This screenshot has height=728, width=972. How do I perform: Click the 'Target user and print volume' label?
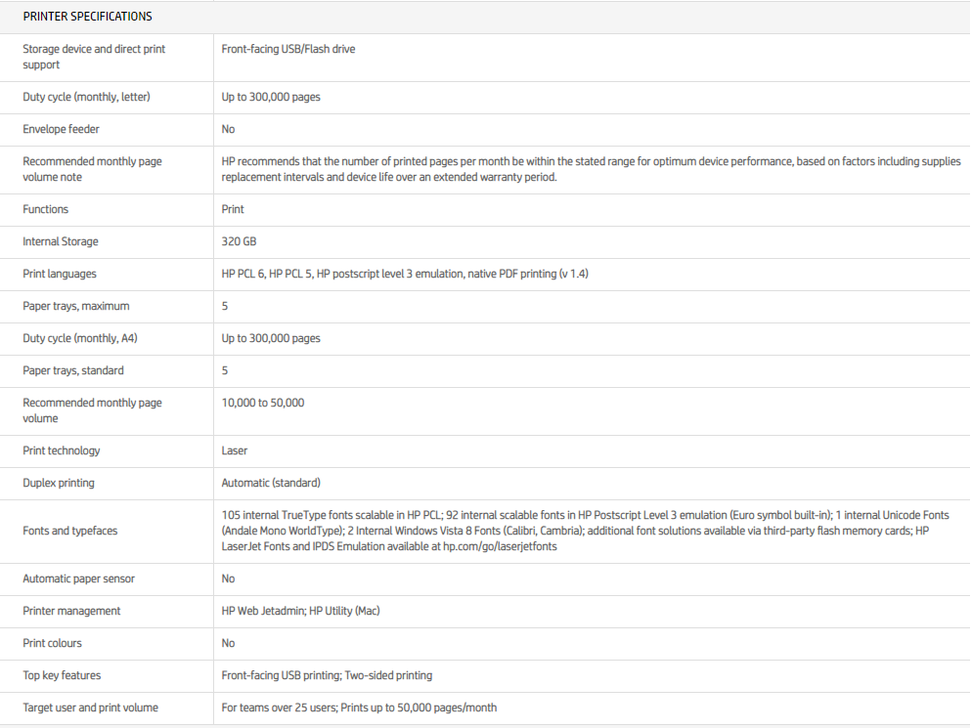[90, 707]
